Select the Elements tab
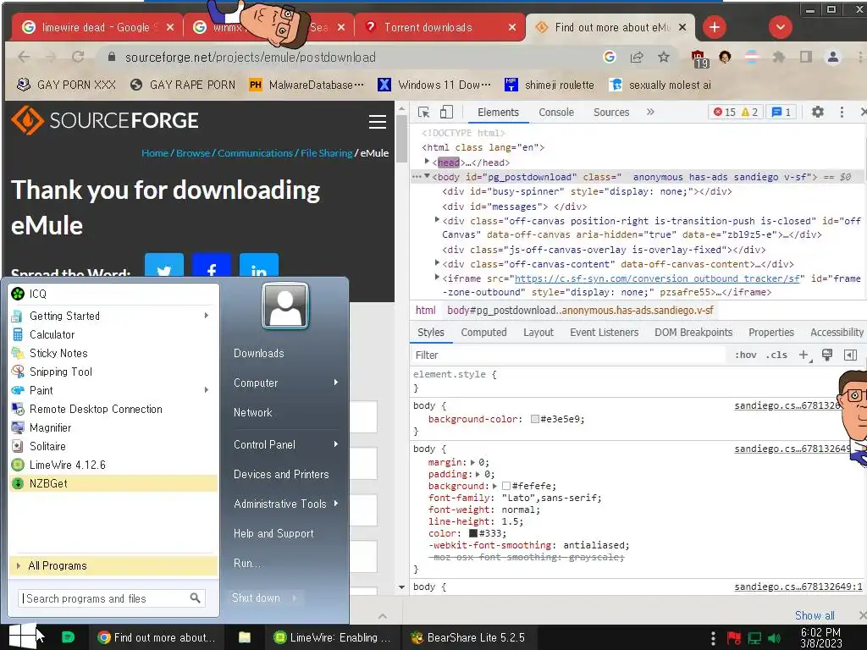The height and width of the screenshot is (650, 867). click(498, 113)
